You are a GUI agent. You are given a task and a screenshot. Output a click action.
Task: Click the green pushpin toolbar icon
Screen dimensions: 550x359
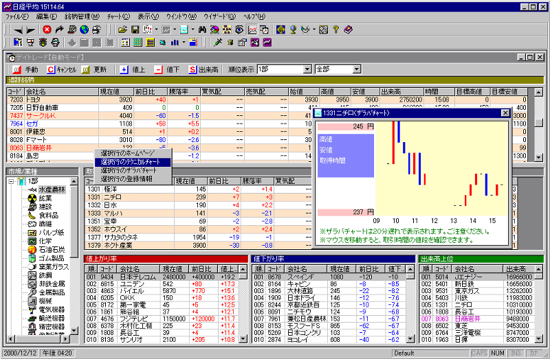[x=218, y=43]
